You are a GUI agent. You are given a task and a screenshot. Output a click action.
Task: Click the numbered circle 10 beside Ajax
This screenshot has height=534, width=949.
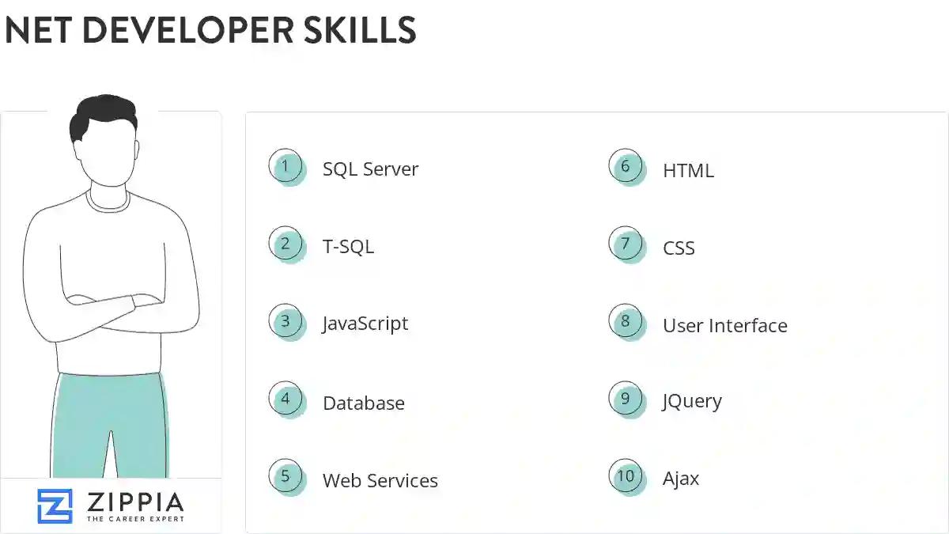626,476
